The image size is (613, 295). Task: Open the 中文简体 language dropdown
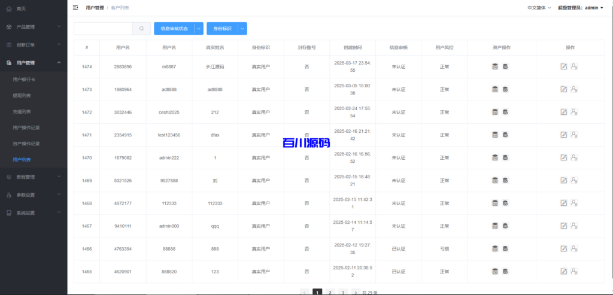click(x=539, y=7)
